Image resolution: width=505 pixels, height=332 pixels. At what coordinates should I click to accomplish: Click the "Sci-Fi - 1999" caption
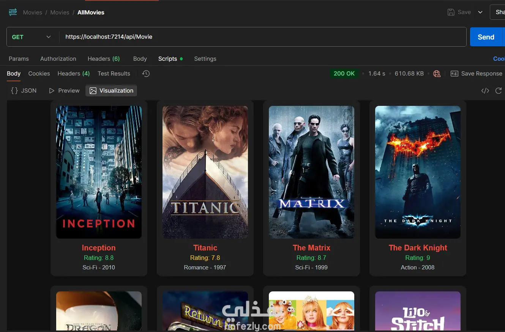(x=311, y=267)
